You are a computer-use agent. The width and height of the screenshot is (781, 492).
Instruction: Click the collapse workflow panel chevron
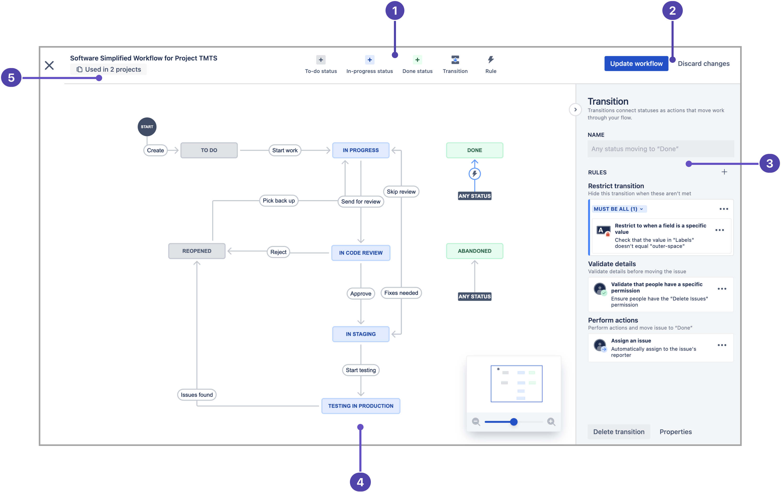click(x=575, y=110)
